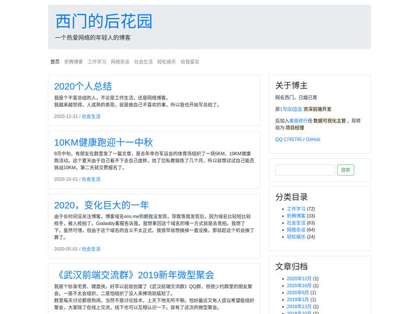419x314 pixels.
Task: Read the post 10KM健康跑迎十一中秋
Action: (104, 142)
